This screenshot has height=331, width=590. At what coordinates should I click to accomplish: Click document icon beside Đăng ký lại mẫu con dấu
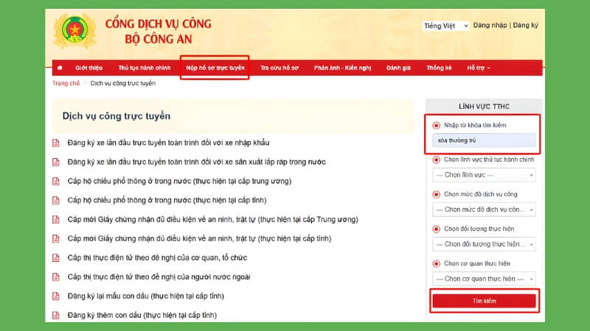(56, 296)
